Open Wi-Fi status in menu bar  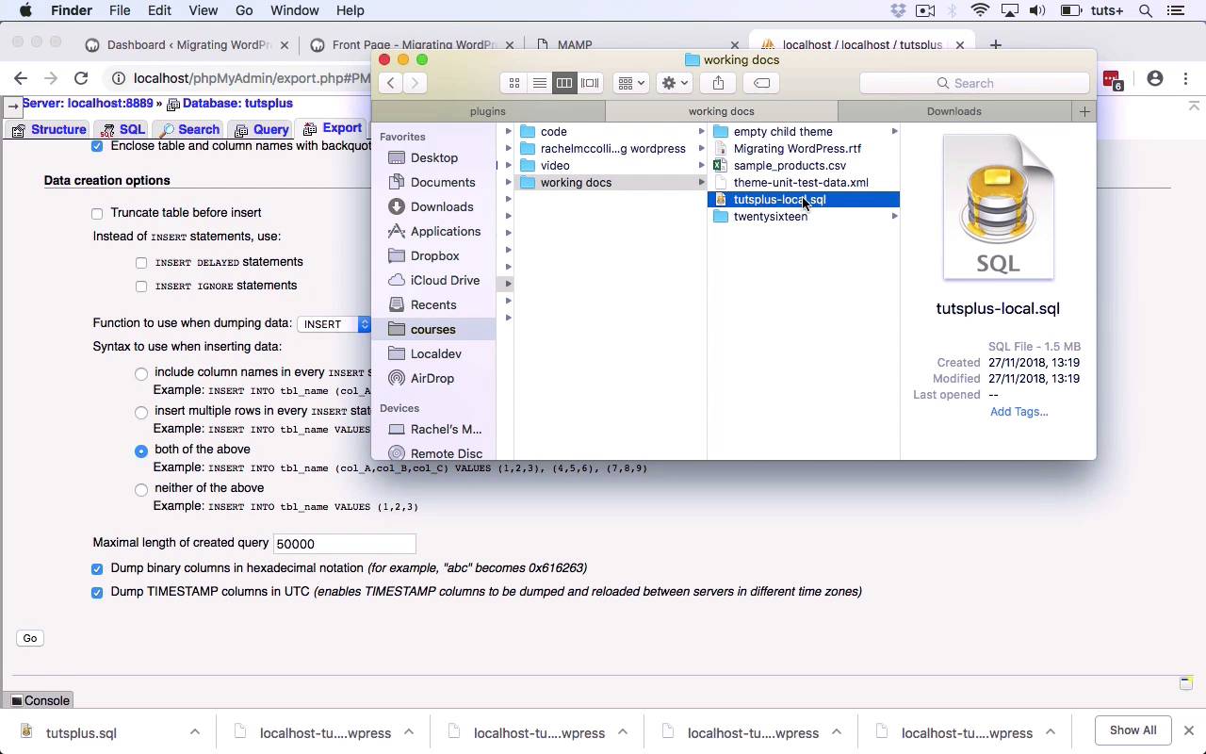(980, 10)
